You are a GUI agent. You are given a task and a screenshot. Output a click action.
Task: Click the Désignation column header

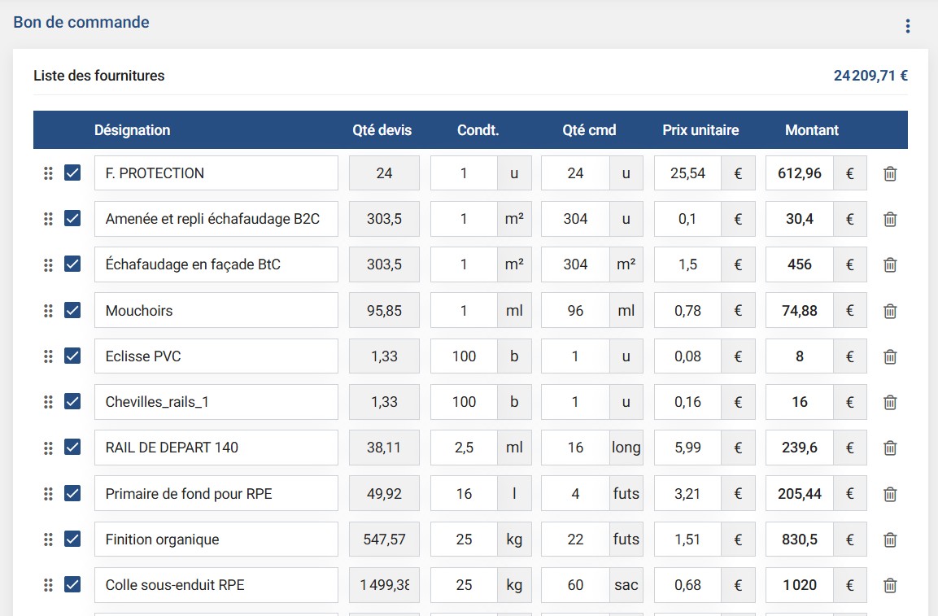[132, 130]
